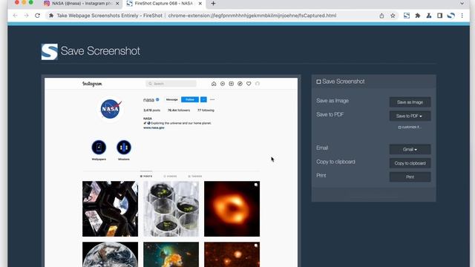Open the Extensions puzzle-piece icon
The width and height of the screenshot is (475, 267).
pos(418,16)
